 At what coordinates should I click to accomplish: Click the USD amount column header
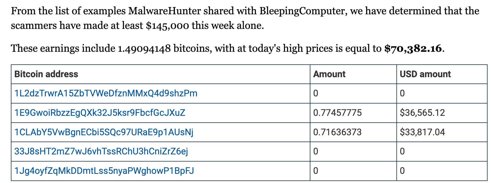pyautogui.click(x=425, y=74)
